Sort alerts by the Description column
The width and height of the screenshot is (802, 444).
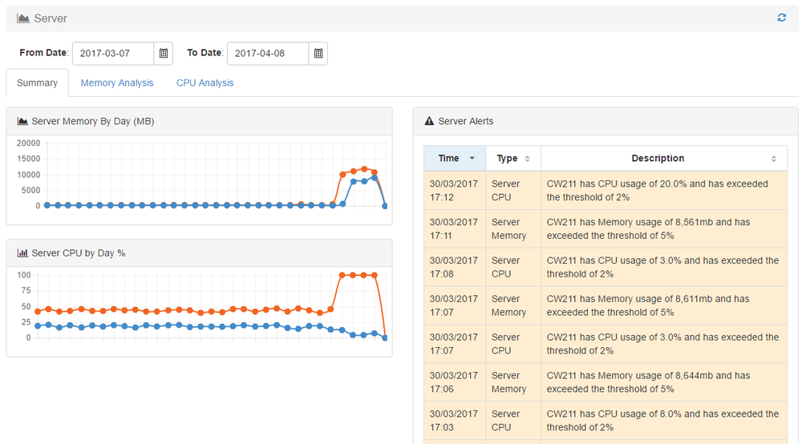(x=663, y=159)
